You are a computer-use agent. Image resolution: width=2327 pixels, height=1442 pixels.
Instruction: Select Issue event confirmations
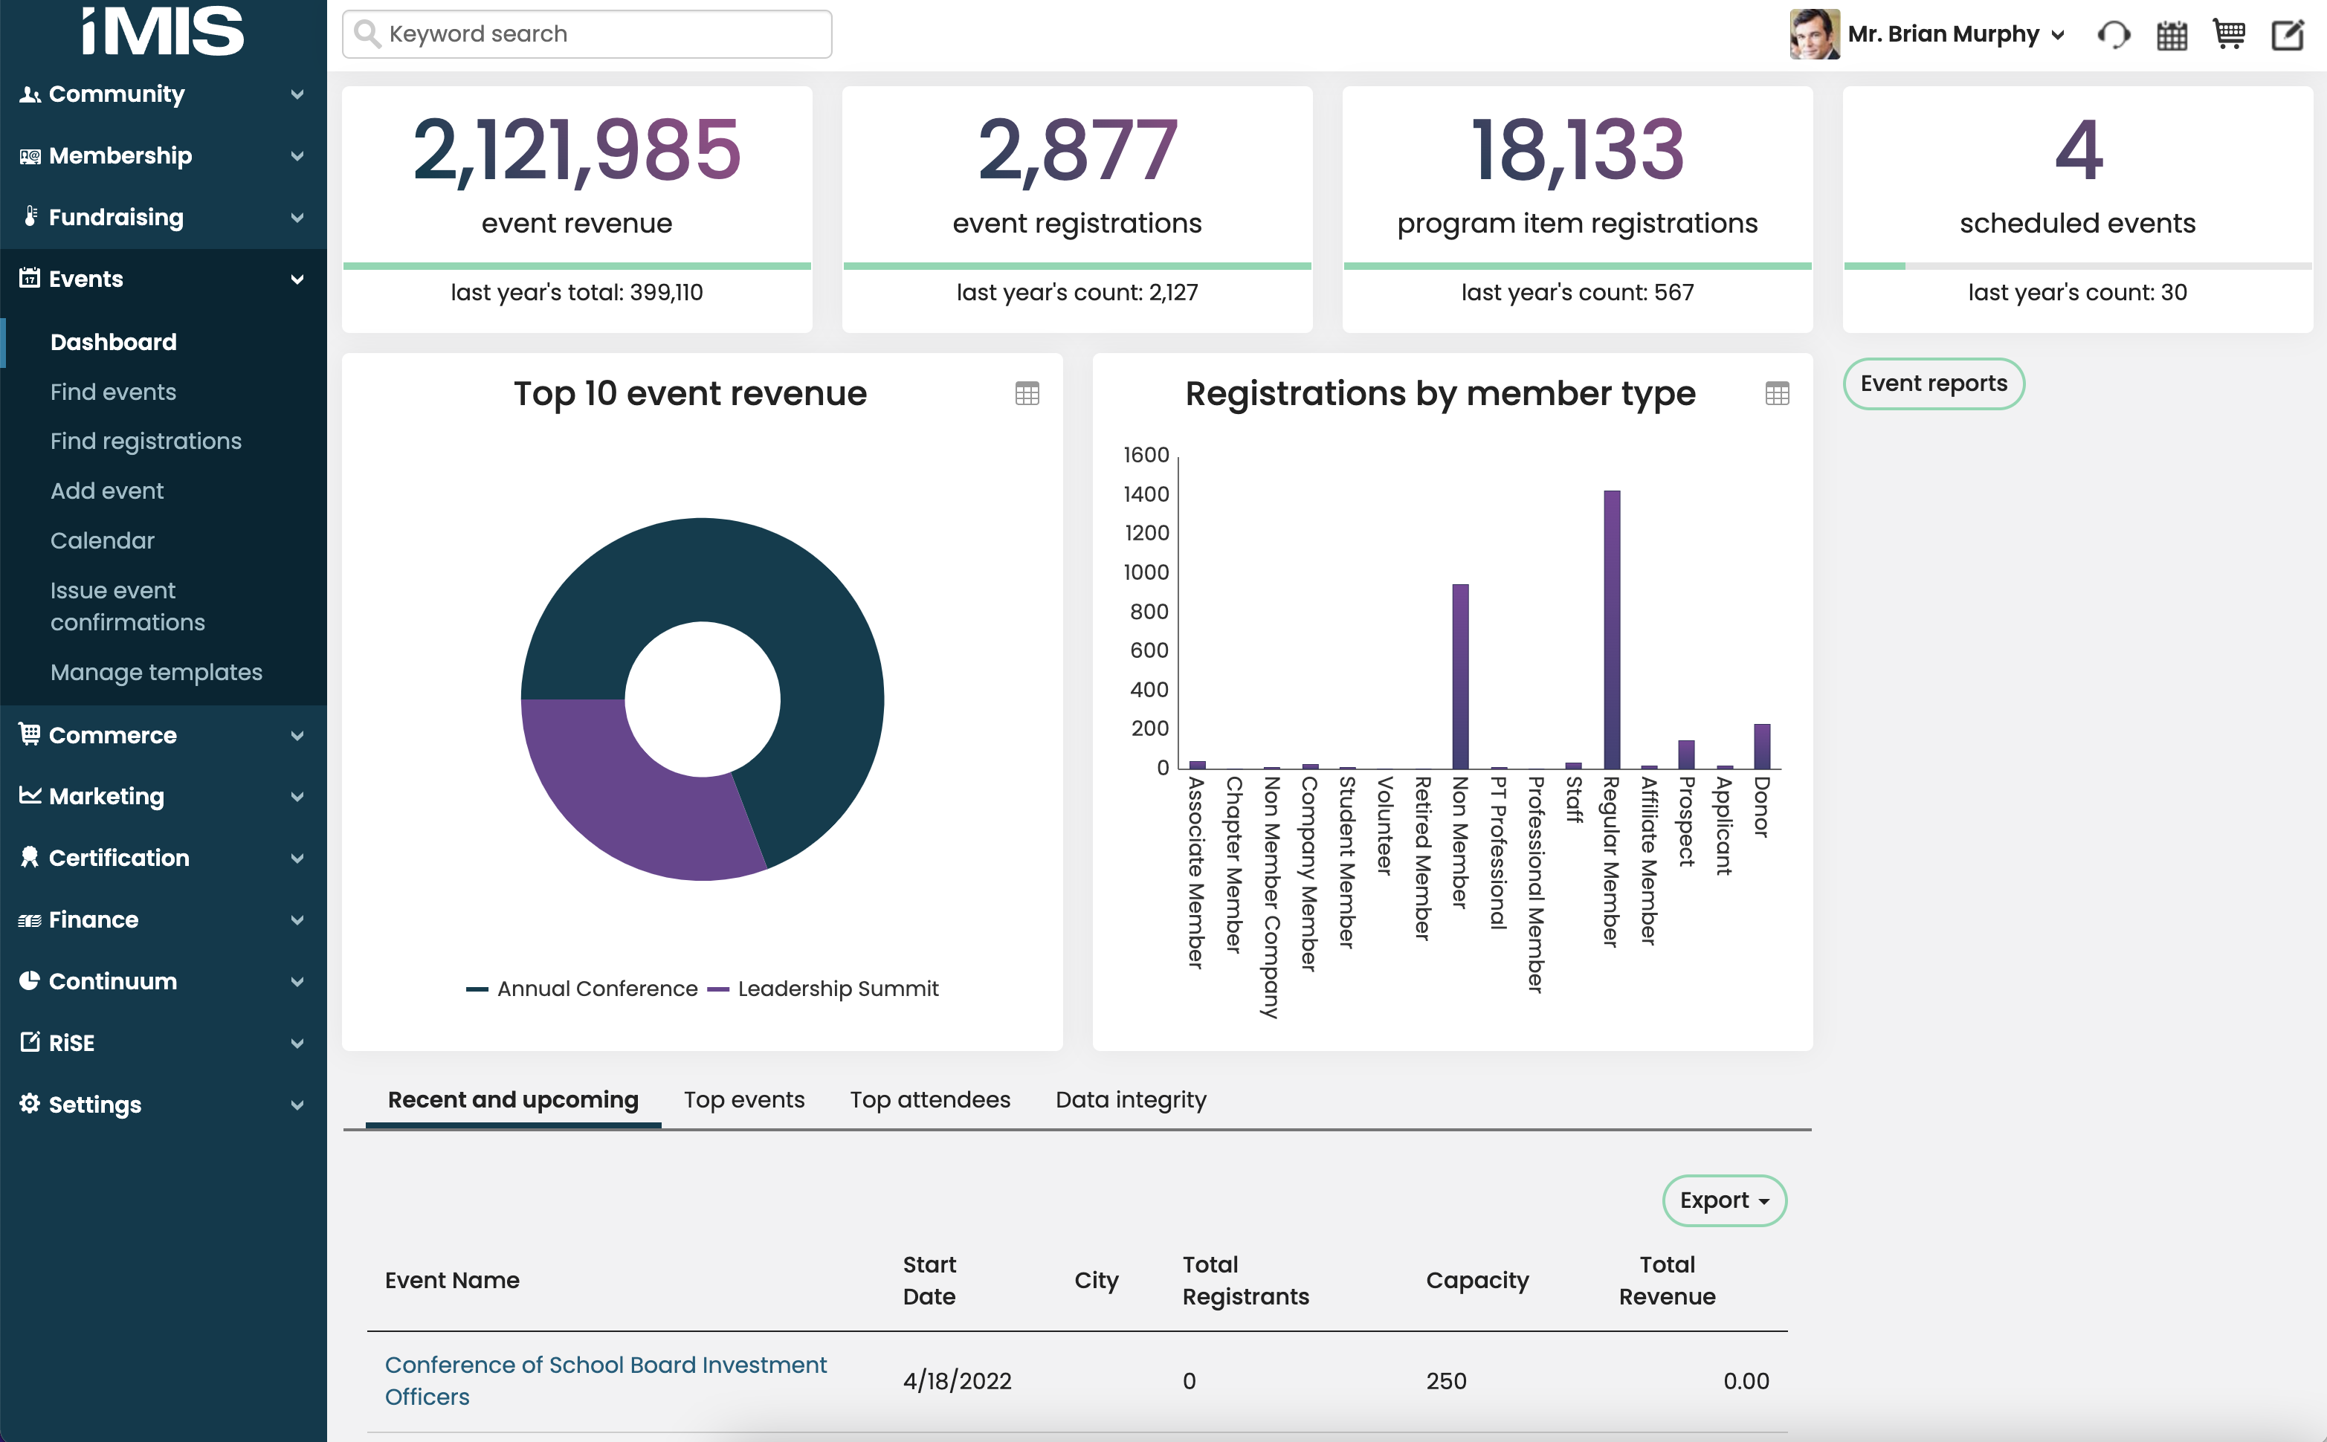tap(127, 606)
